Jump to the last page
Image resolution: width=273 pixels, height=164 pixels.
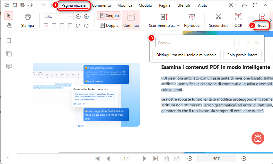155,159
